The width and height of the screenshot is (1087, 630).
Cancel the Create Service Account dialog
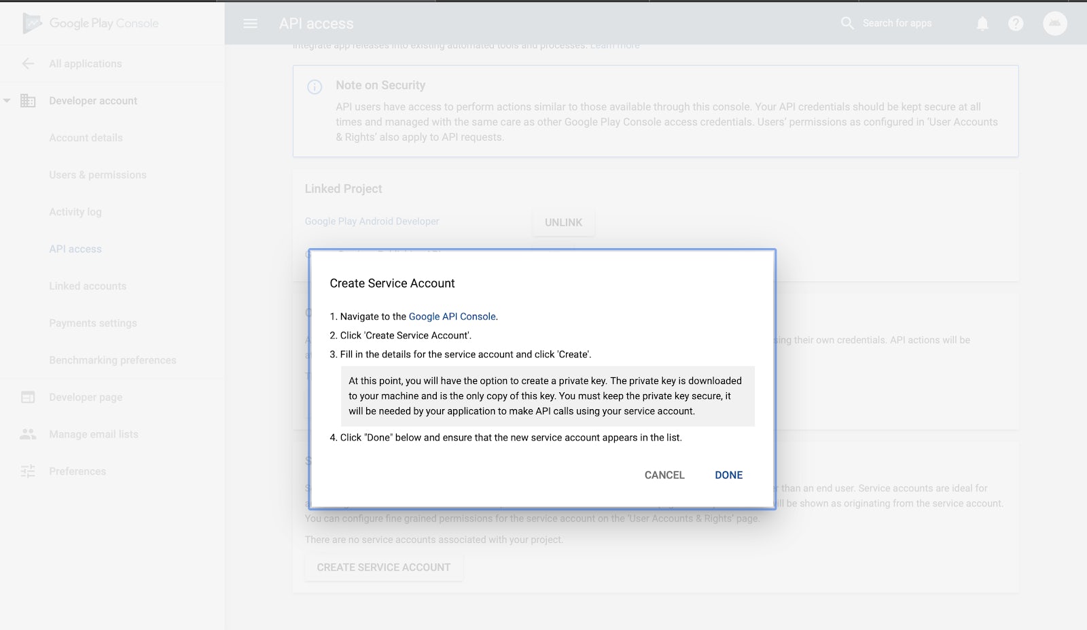[664, 475]
